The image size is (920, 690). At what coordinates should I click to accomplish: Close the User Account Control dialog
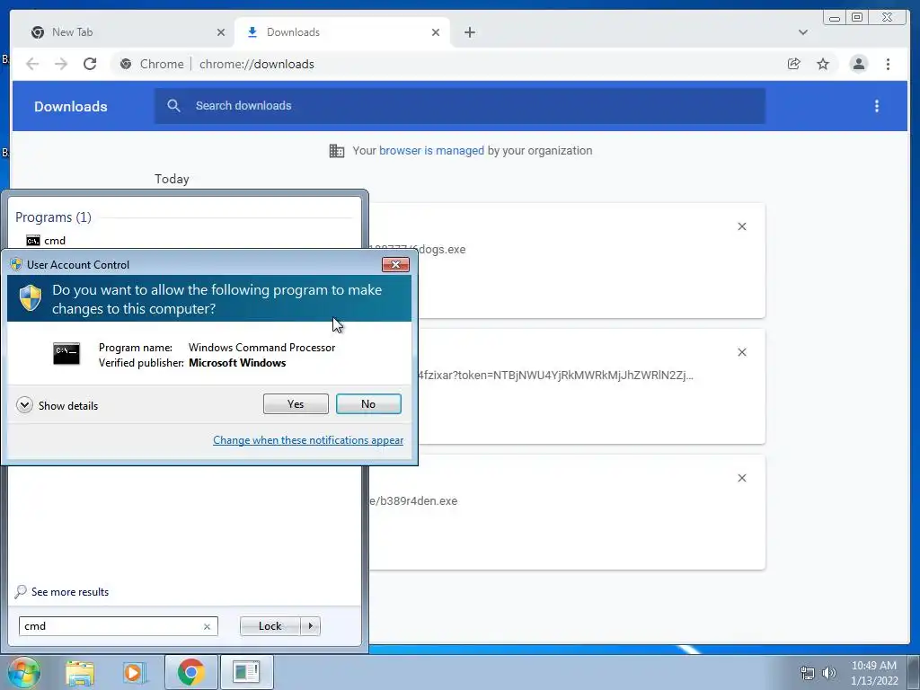click(x=395, y=265)
